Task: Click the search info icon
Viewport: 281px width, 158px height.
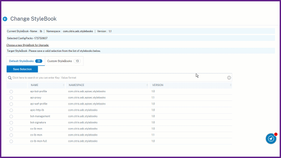Action: click(x=229, y=78)
